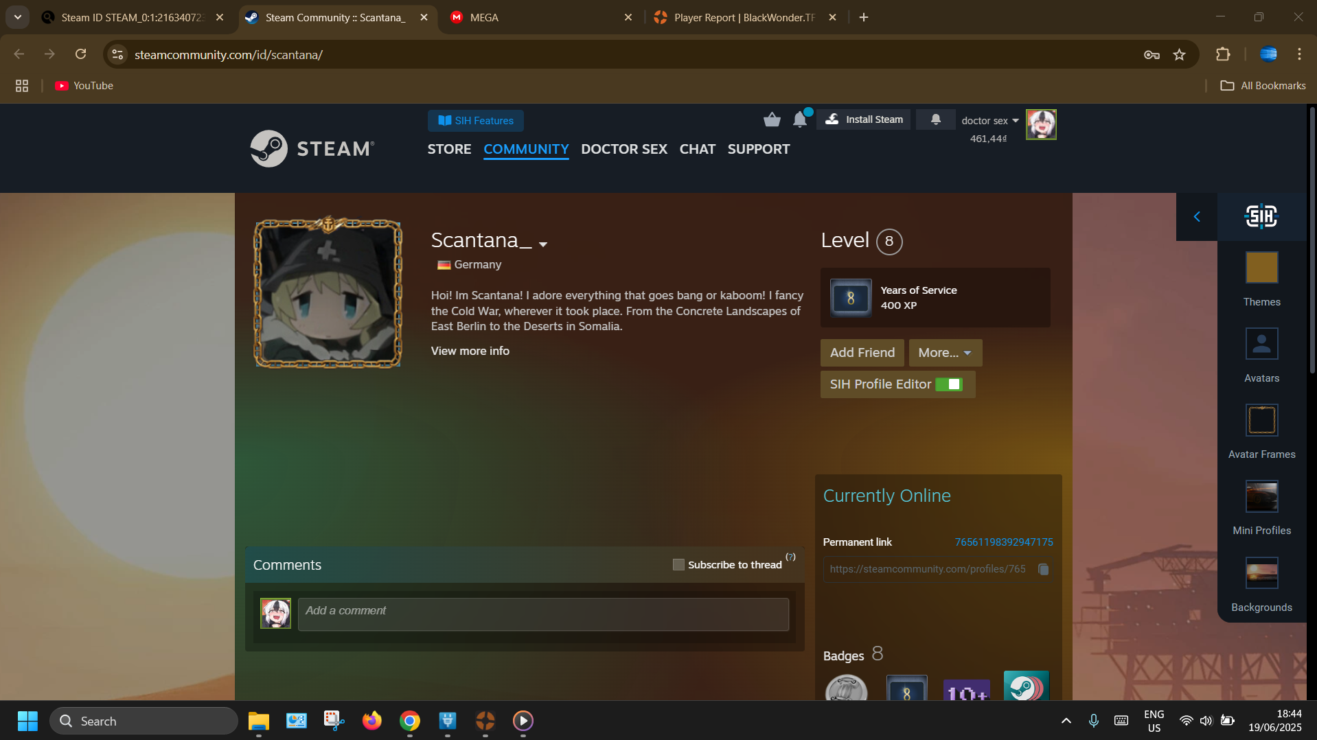Open the shopping cart basket icon

click(772, 119)
